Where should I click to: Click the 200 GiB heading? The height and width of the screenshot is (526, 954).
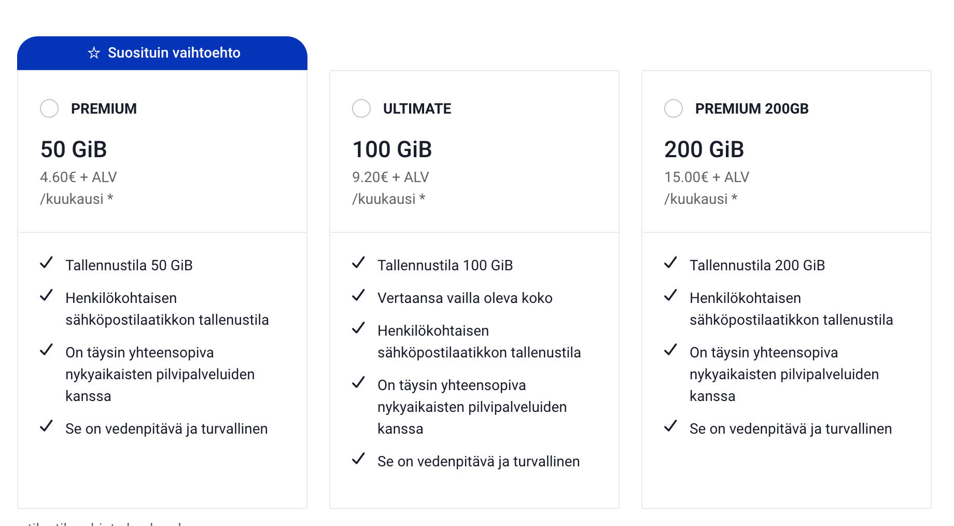(704, 149)
